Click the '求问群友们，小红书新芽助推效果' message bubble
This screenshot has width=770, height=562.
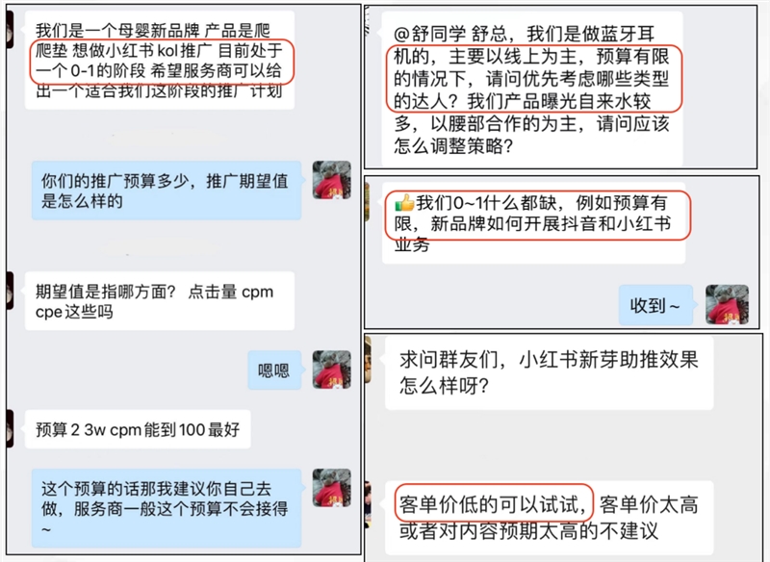549,373
